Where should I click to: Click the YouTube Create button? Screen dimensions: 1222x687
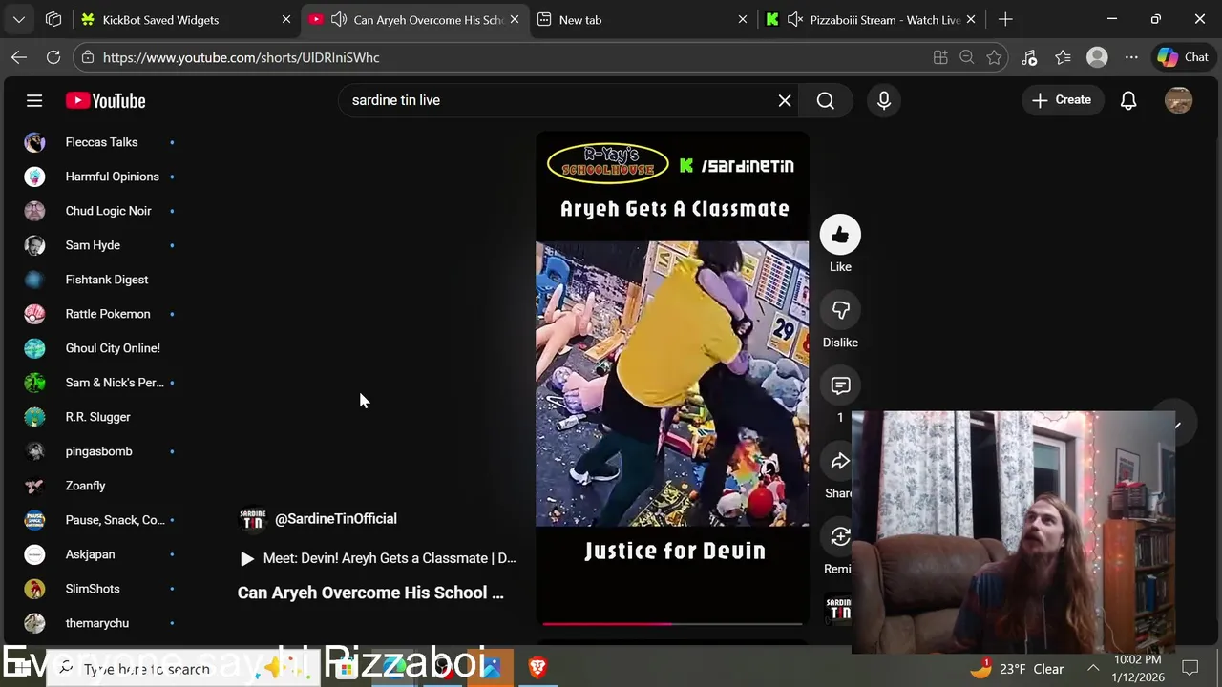1062,100
